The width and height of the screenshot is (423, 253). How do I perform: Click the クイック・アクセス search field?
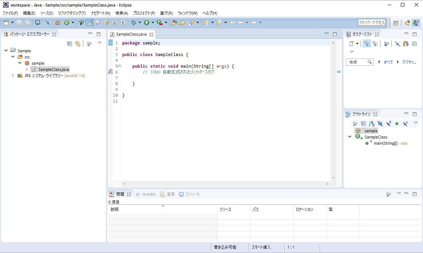pyautogui.click(x=371, y=23)
